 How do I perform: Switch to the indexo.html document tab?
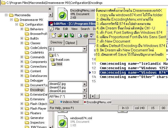(70, 102)
